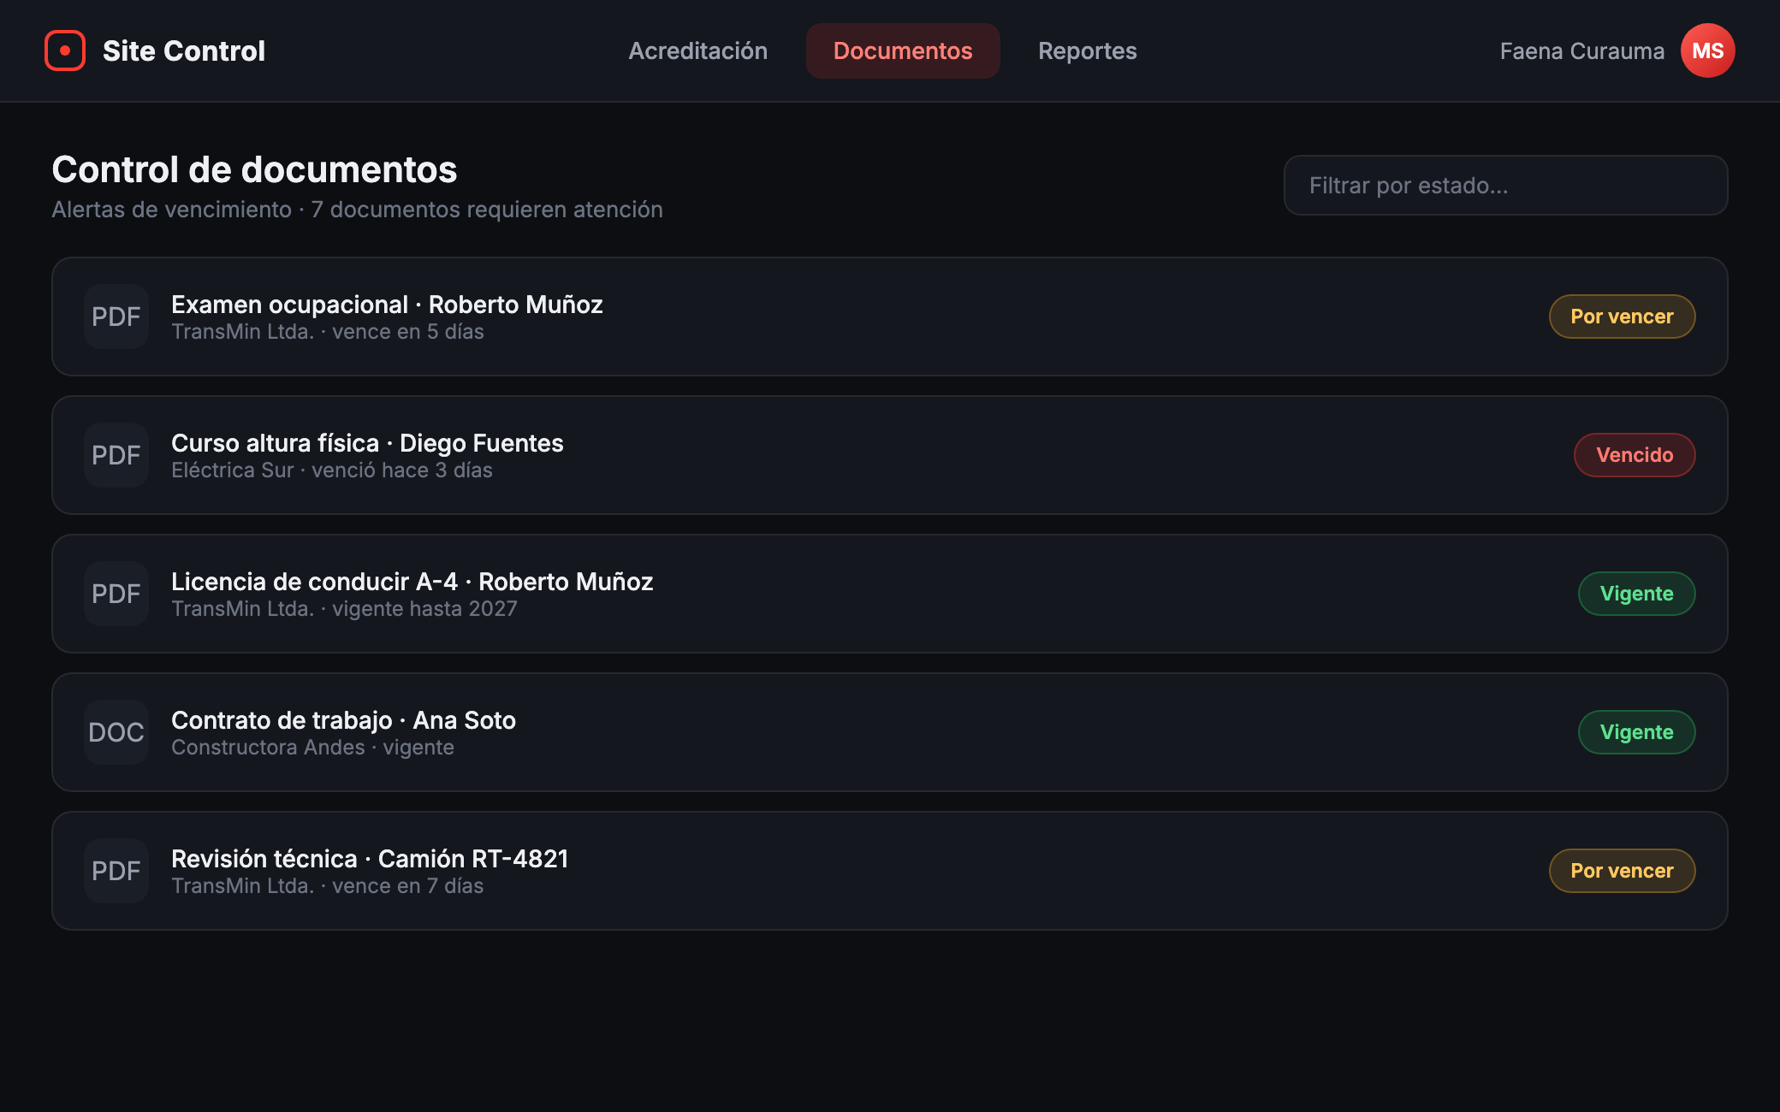
Task: Open the MS user avatar
Action: coord(1707,50)
